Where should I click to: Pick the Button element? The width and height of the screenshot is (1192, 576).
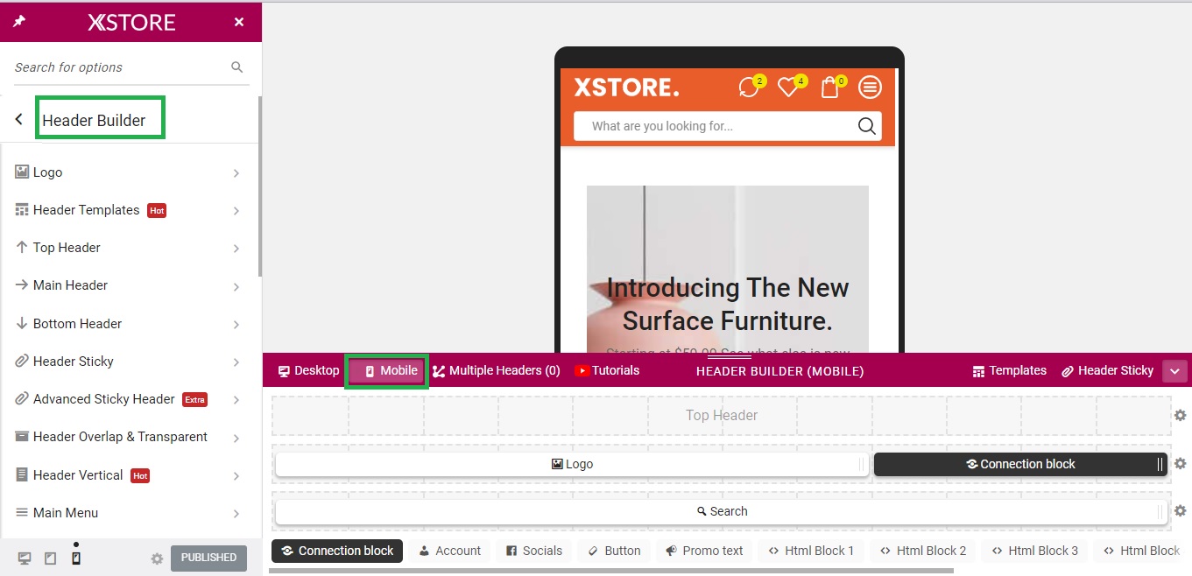coord(614,551)
